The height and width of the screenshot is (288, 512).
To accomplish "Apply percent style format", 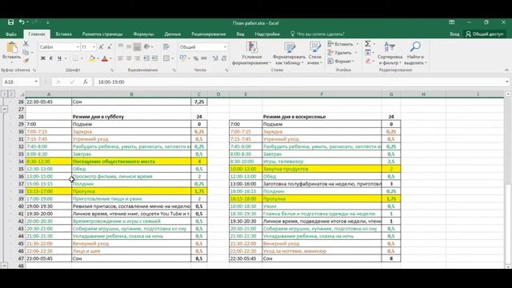I will (196, 58).
